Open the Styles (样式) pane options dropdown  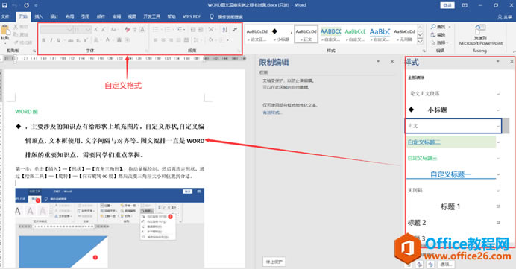pos(498,62)
